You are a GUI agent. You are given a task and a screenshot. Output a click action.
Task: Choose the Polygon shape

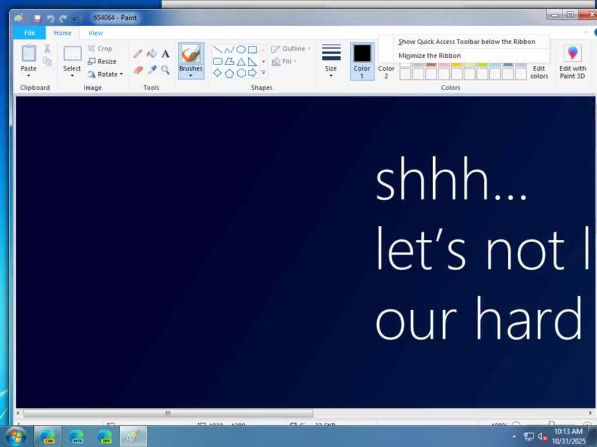(229, 61)
